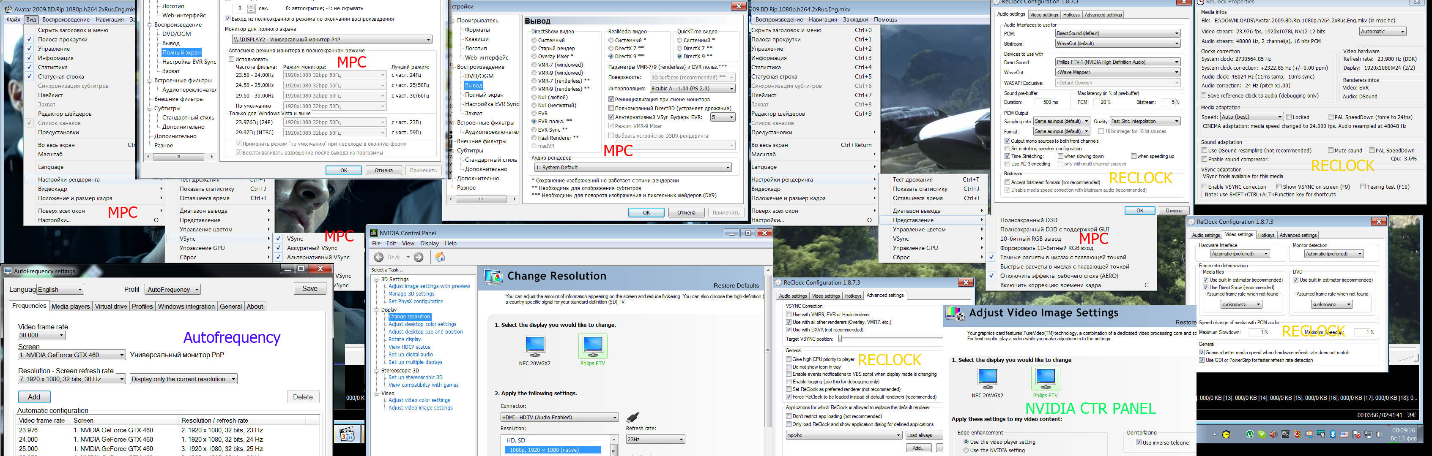Click white volume speaker tray icon
The image size is (1432, 456).
(1380, 434)
